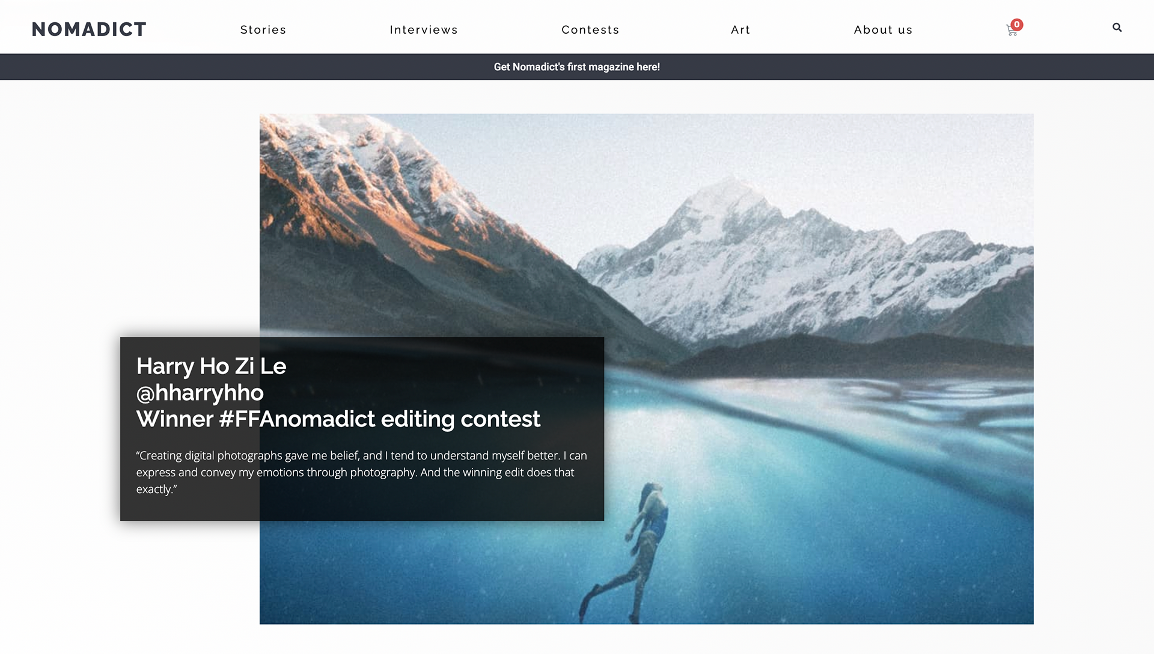1154x654 pixels.
Task: Open the Interviews menu item
Action: click(x=424, y=30)
